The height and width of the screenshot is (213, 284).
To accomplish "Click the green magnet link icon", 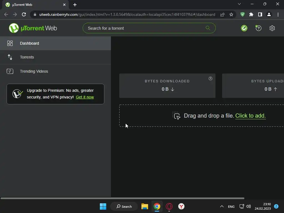I will coord(244,28).
